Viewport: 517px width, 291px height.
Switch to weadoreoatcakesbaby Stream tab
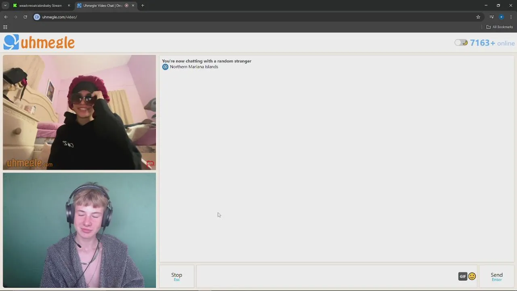40,6
